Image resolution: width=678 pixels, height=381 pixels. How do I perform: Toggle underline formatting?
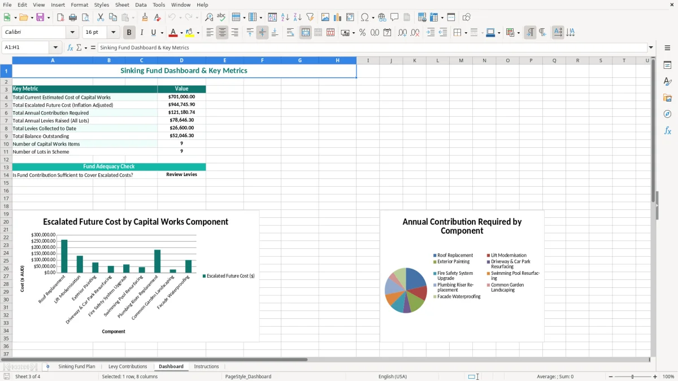[x=153, y=33]
